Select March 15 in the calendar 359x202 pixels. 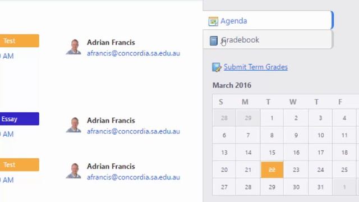pyautogui.click(x=272, y=153)
